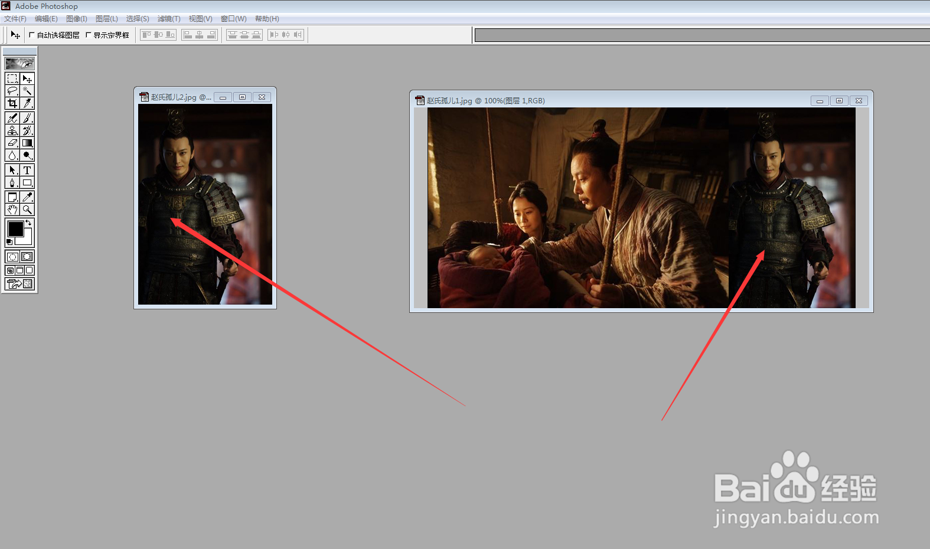Select the Paintbrush tool
The image size is (930, 549).
pos(27,118)
